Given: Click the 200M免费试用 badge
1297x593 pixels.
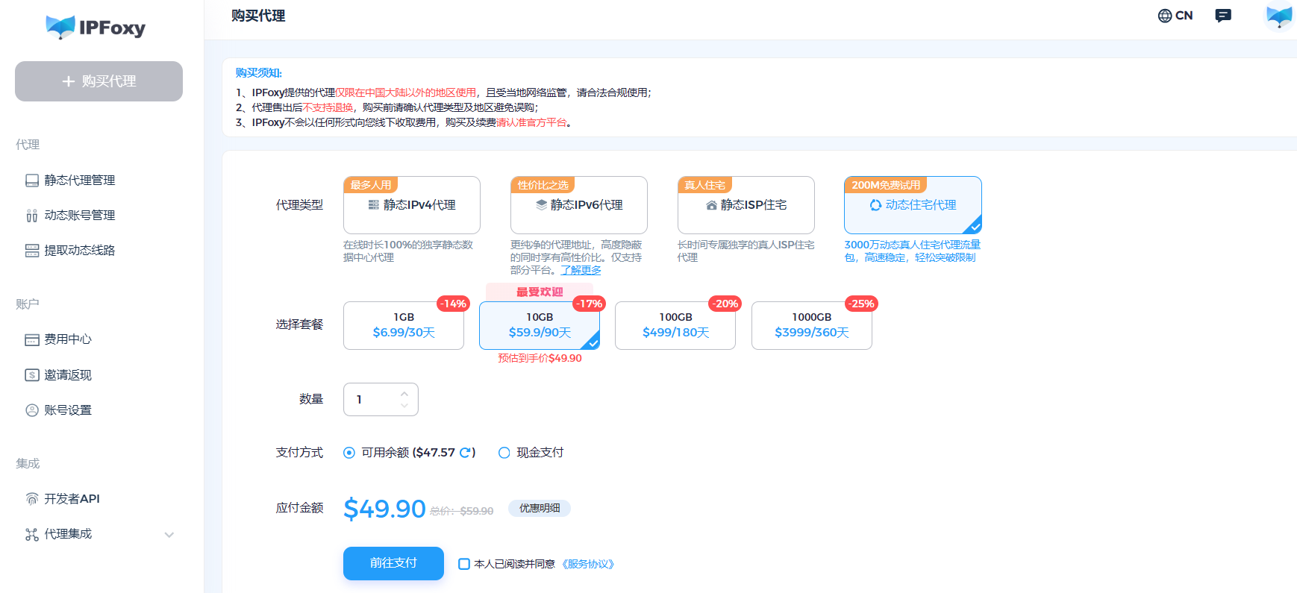Looking at the screenshot, I should tap(886, 185).
